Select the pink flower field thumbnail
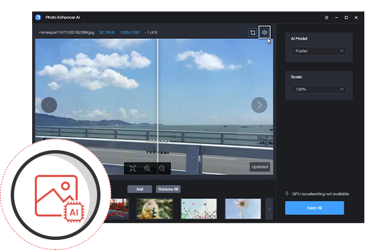Screen dimensions: 367x250 [199, 208]
